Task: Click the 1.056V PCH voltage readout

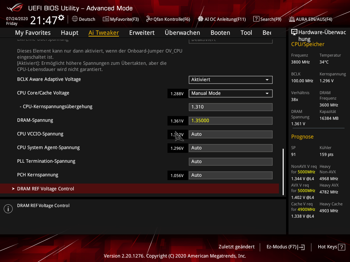Action: click(177, 176)
